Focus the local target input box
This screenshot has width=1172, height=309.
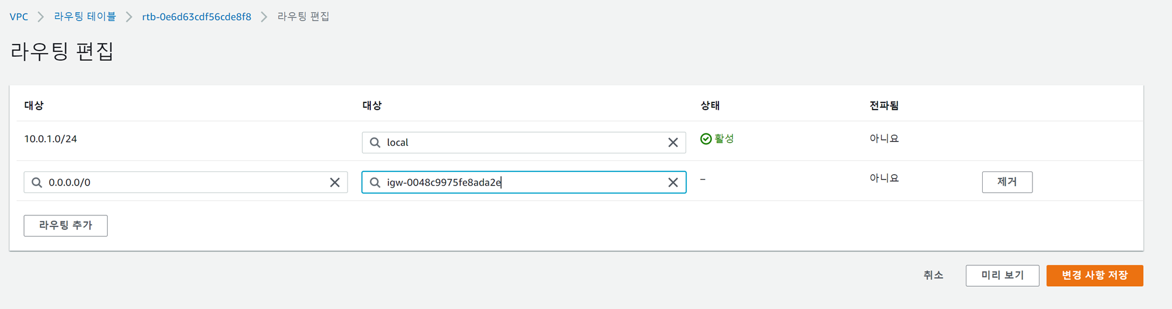[x=522, y=142]
